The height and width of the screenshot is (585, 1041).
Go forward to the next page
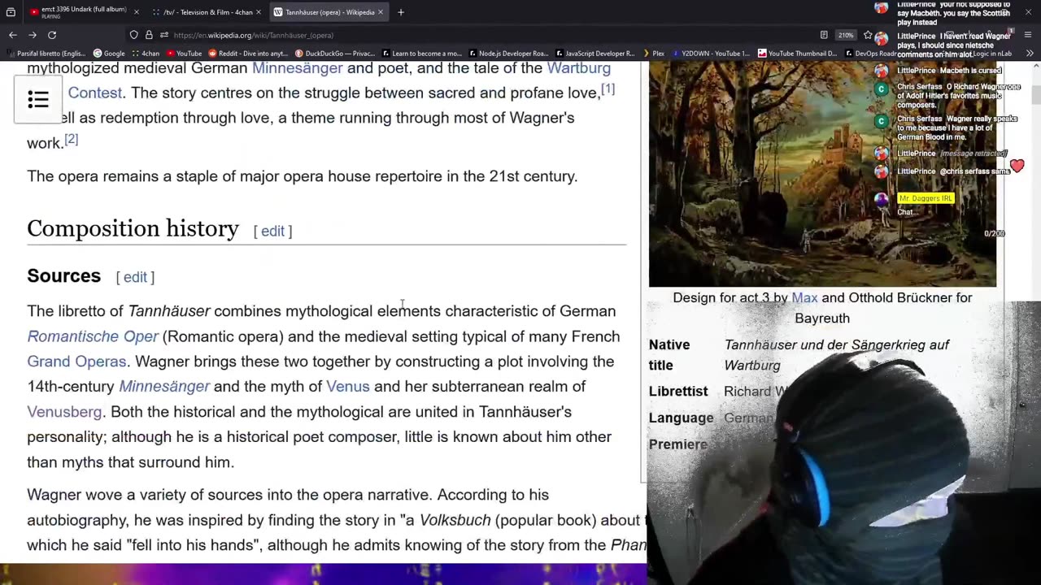tap(33, 35)
